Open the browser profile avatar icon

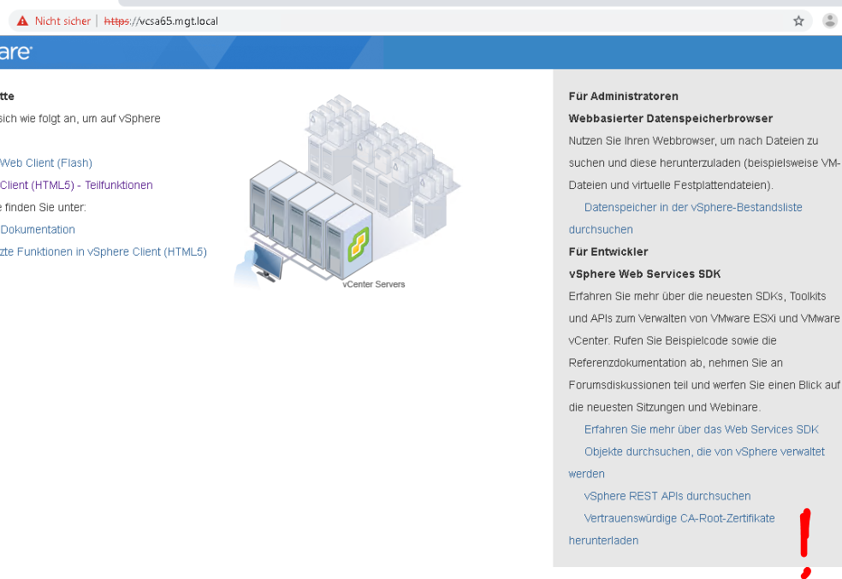pos(830,21)
